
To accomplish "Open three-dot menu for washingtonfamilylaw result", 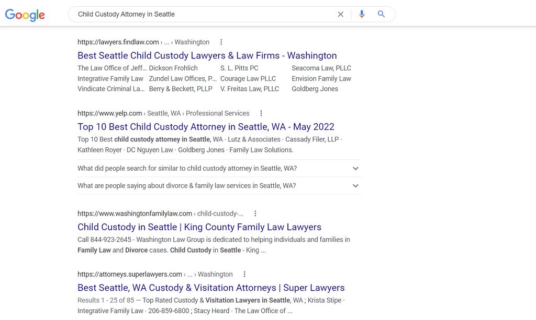I will [255, 214].
